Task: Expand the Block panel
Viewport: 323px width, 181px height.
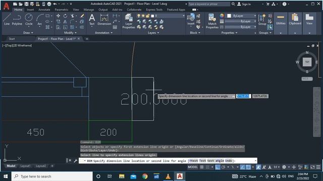Action: tap(195, 33)
